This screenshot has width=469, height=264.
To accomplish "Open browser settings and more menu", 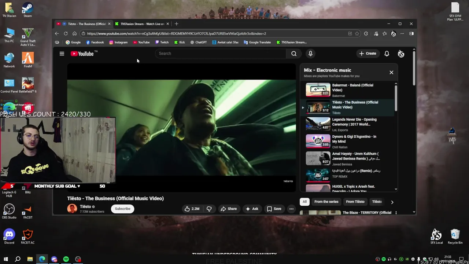I will click(402, 33).
